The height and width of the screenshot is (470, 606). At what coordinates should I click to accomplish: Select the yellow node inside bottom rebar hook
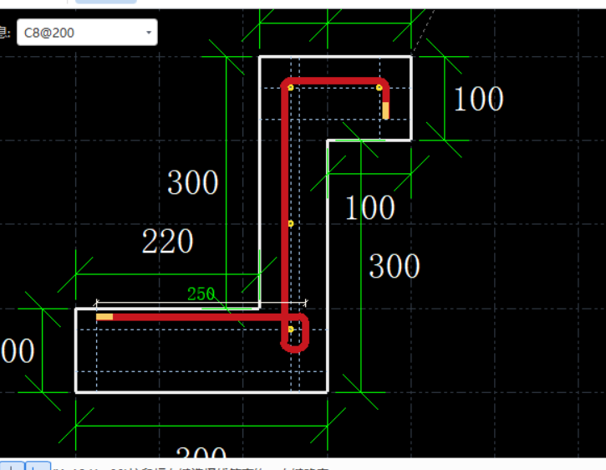click(291, 330)
